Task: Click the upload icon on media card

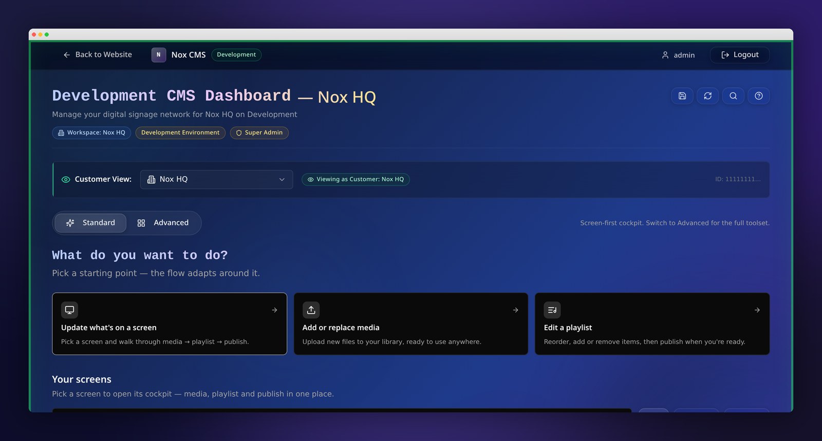Action: click(311, 310)
